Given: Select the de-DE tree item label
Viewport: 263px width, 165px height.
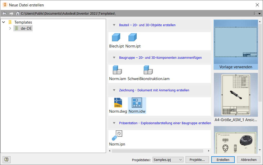Looking at the screenshot, I should tap(26, 28).
